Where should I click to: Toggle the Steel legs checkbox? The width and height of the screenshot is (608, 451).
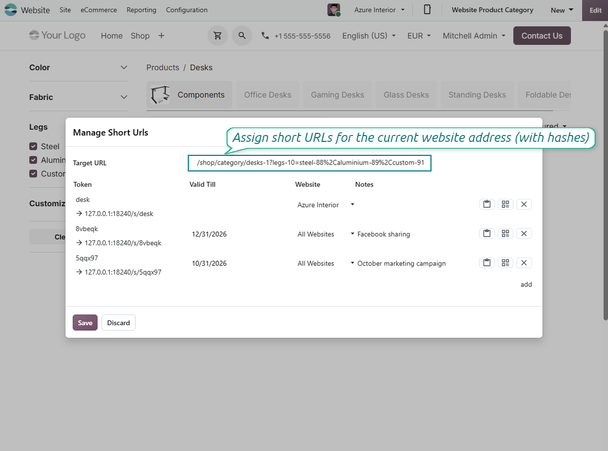pos(33,146)
